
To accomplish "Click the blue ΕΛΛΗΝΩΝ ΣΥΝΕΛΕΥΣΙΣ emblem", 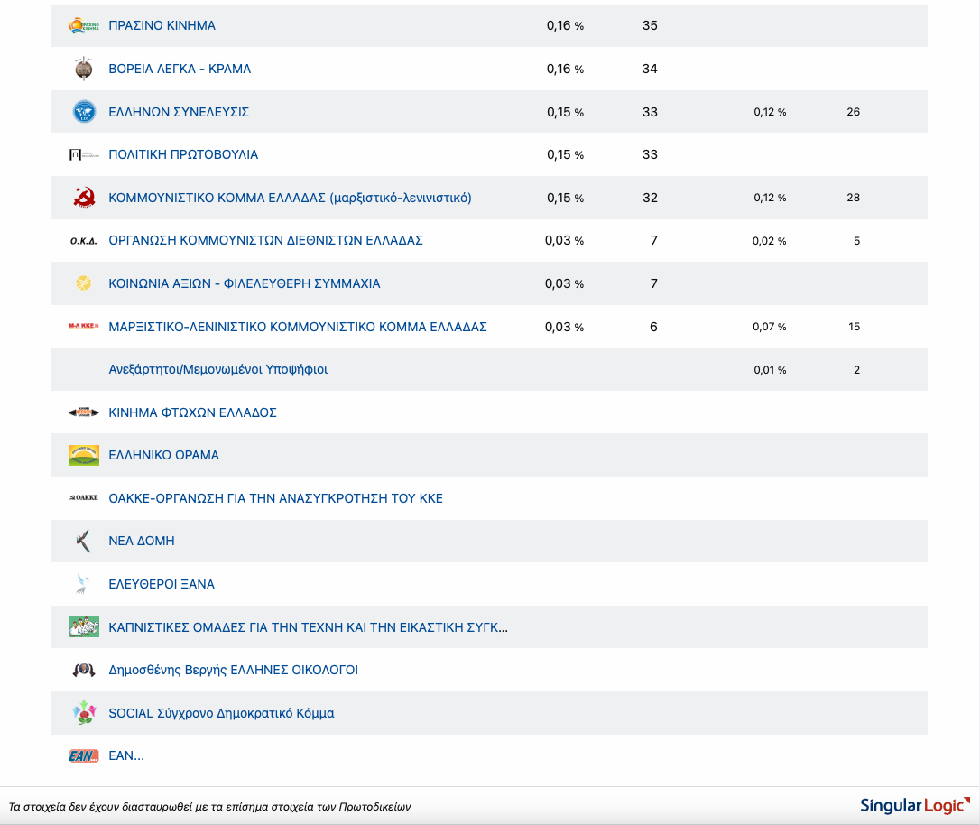I will 84,112.
